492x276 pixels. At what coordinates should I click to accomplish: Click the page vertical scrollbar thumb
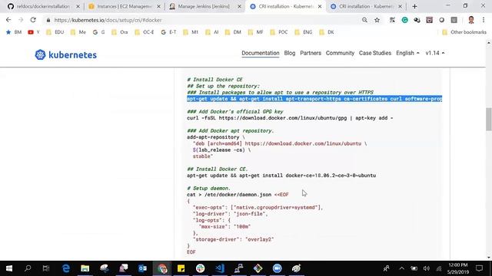click(x=489, y=119)
